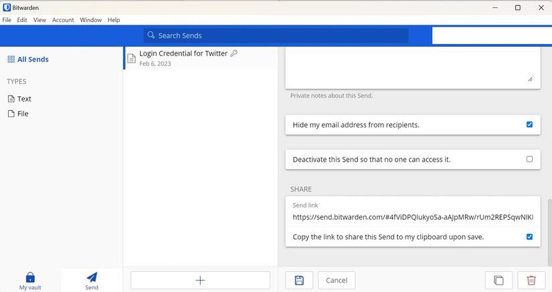Open the File menu
The image size is (552, 292).
(x=7, y=20)
